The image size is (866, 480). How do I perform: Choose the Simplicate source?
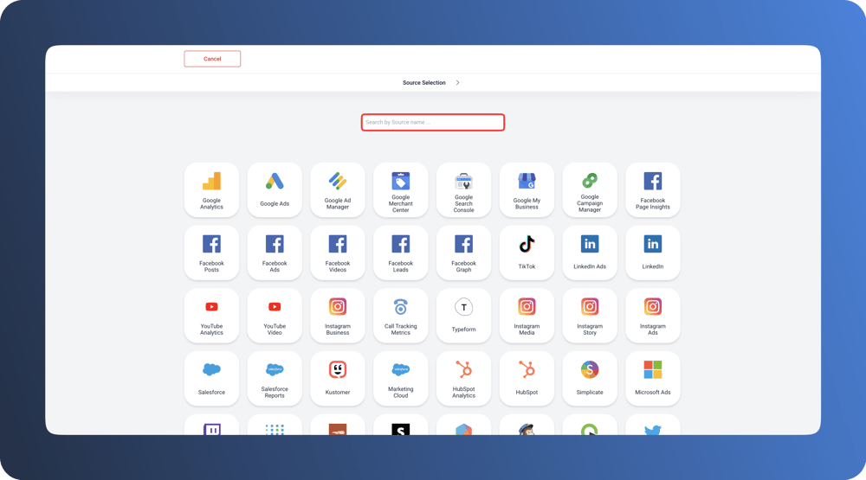coord(589,379)
